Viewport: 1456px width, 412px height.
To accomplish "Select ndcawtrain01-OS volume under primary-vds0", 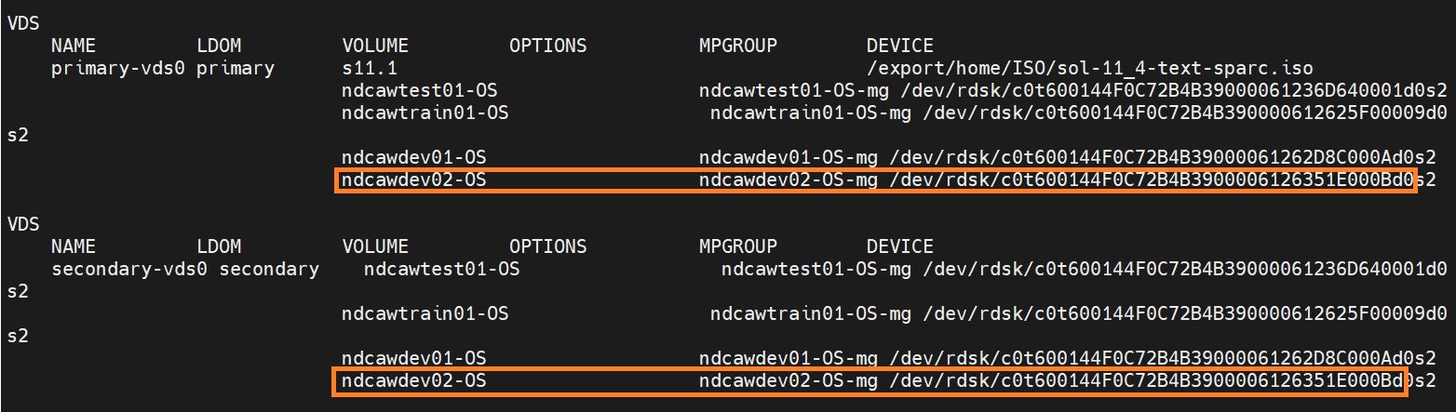I will click(425, 113).
